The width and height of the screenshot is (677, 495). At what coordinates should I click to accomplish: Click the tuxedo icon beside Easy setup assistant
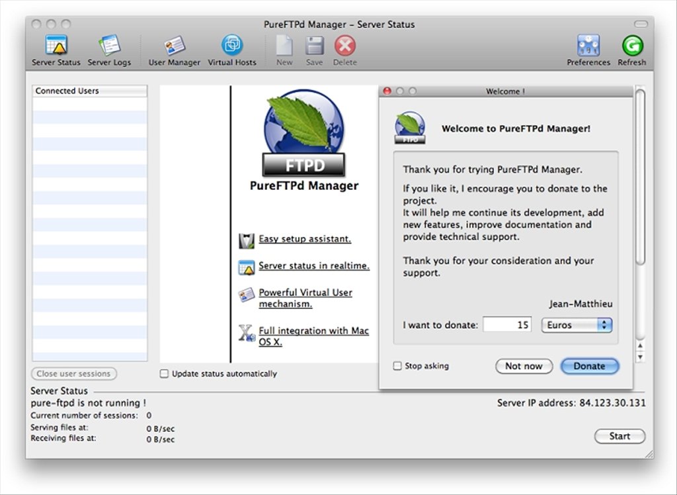point(247,241)
